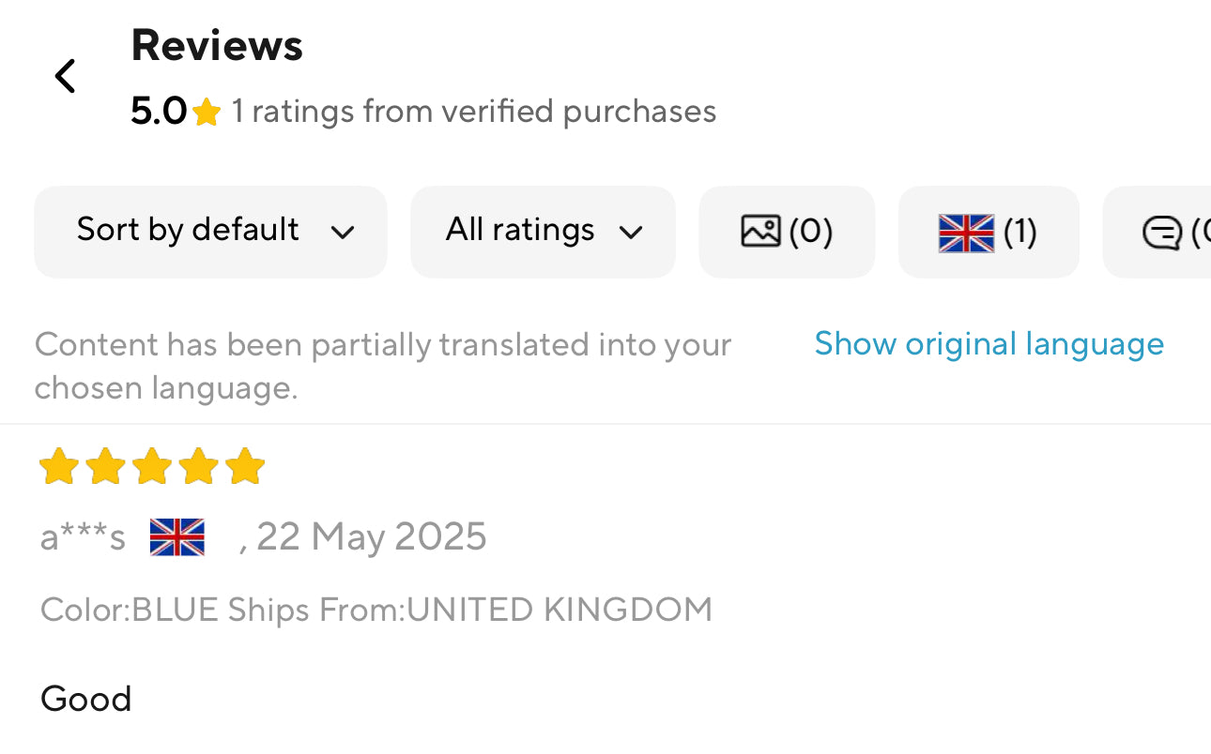Expand the All ratings dropdown
This screenshot has height=754, width=1211.
pyautogui.click(x=543, y=232)
